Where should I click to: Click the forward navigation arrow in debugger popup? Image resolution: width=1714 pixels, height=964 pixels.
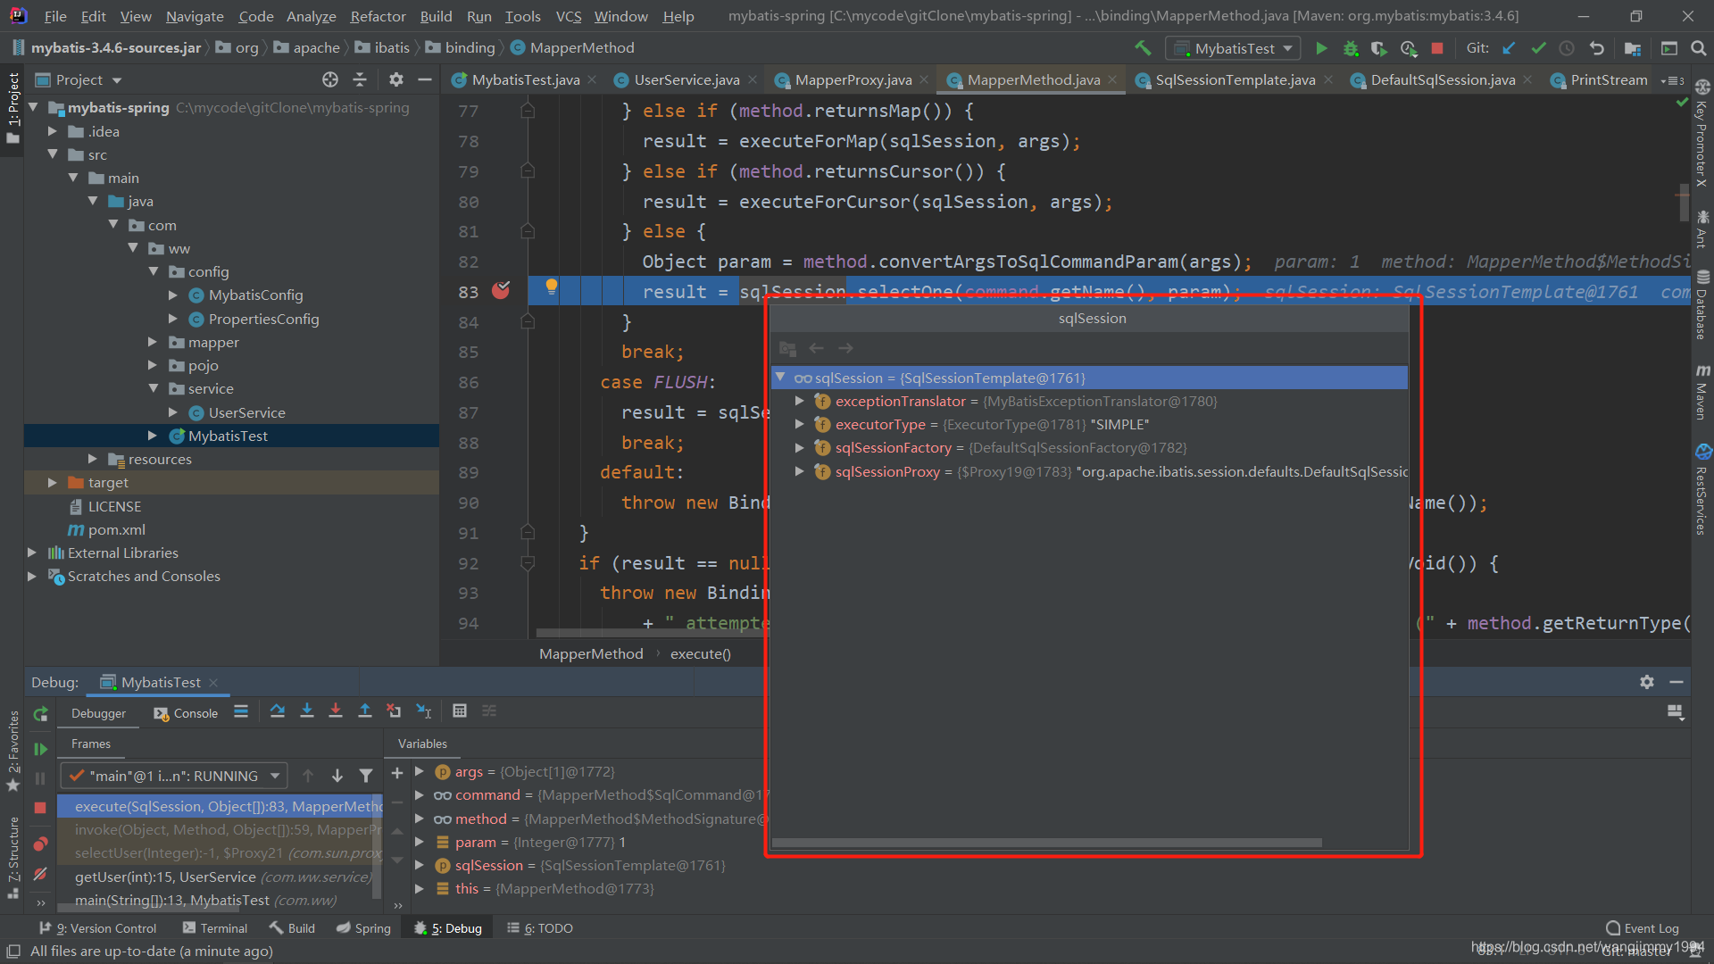coord(847,348)
